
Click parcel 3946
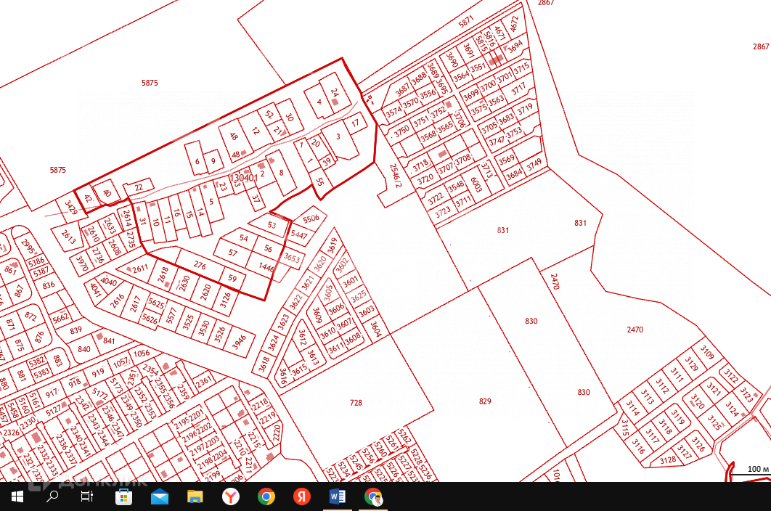(x=239, y=342)
